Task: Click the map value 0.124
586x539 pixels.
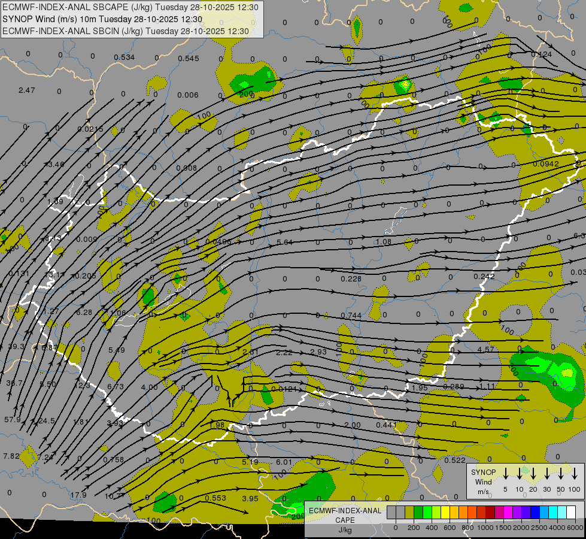Action: tap(542, 54)
